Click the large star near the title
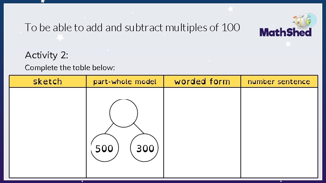 tap(60, 37)
